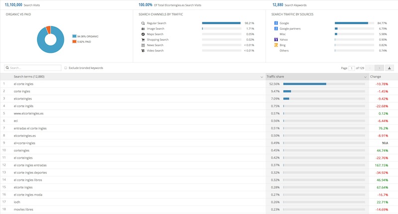Click the 76.2% change value

coord(383,128)
